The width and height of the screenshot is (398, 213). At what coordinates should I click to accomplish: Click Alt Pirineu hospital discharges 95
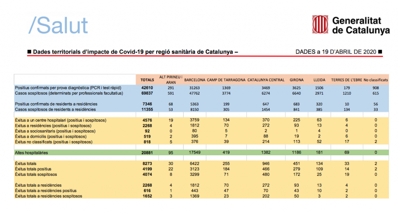click(x=171, y=153)
